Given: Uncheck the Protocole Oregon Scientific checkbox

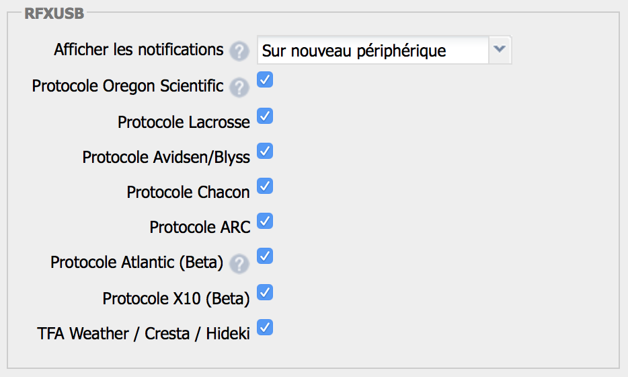Looking at the screenshot, I should 265,79.
